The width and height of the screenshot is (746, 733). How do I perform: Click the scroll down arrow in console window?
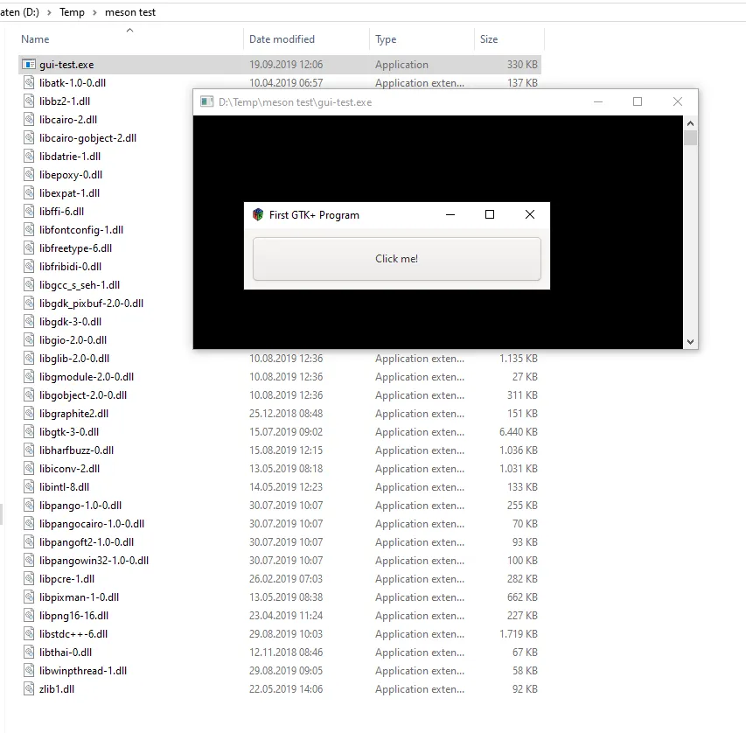[690, 341]
